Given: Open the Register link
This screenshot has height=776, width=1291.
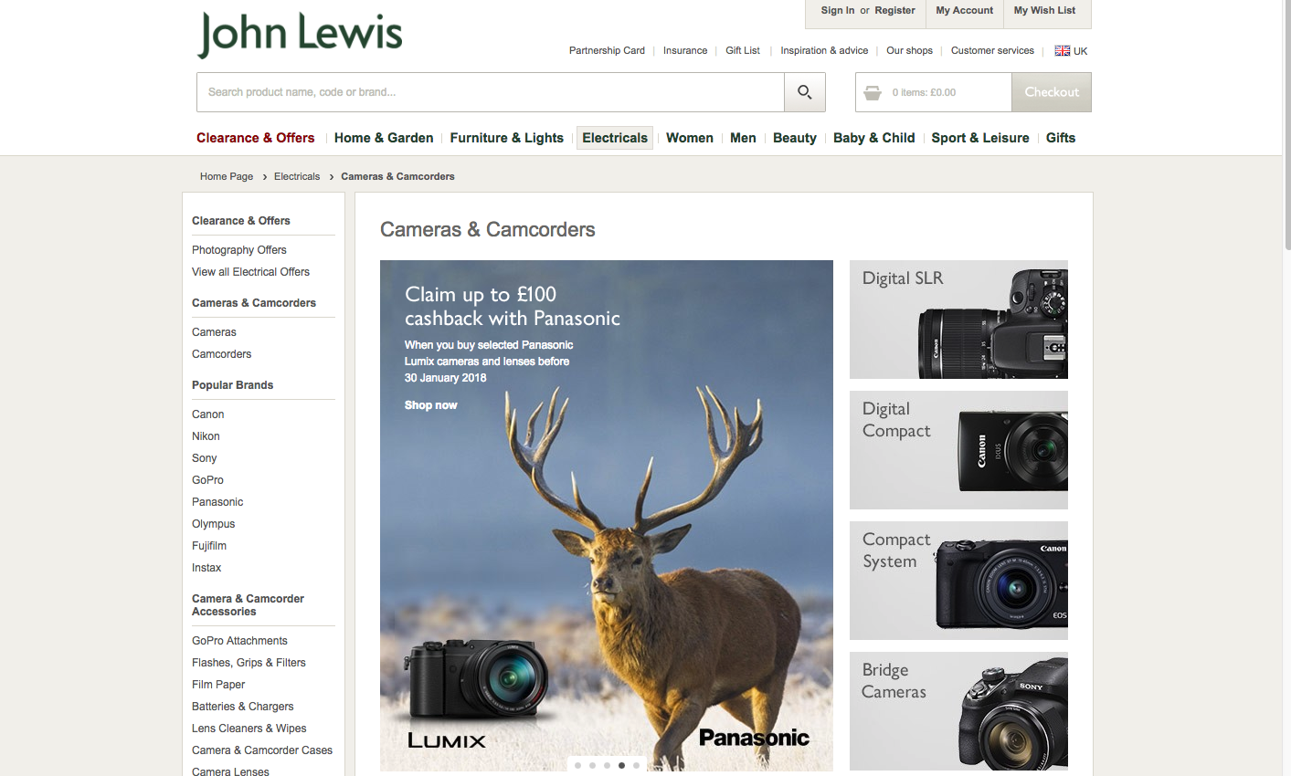Looking at the screenshot, I should tap(894, 11).
